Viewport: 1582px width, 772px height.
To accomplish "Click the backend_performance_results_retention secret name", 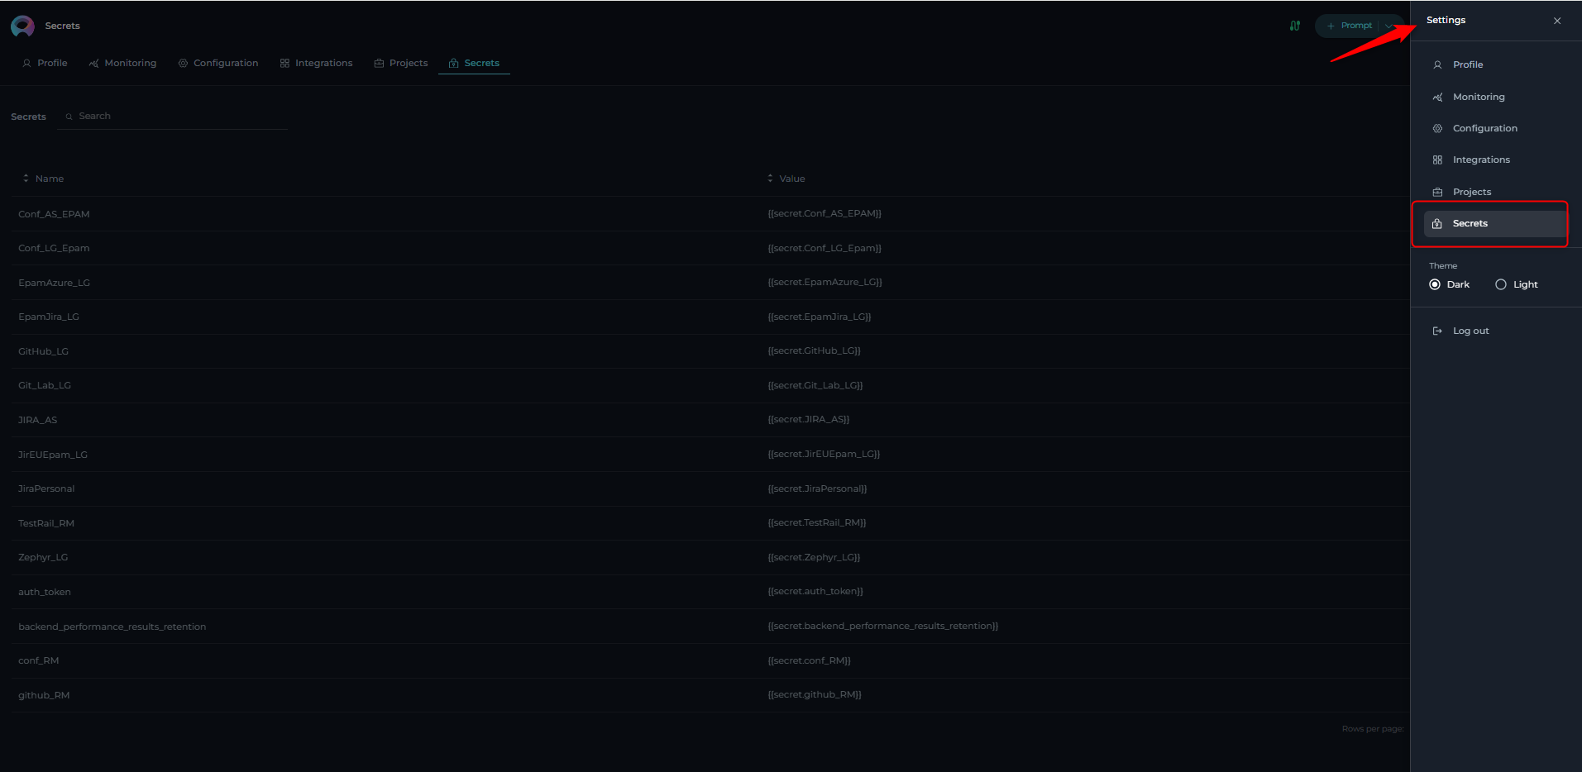I will coord(112,627).
